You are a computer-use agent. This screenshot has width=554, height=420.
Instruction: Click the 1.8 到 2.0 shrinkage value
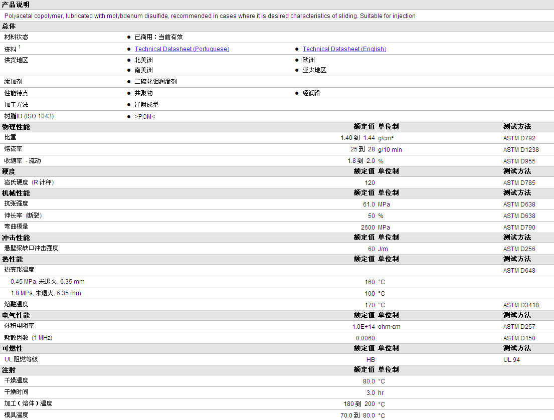click(x=361, y=161)
